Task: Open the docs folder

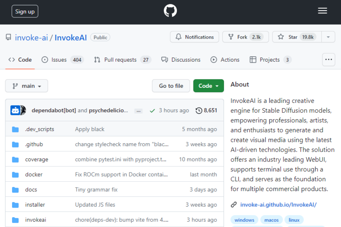Action: (x=31, y=190)
